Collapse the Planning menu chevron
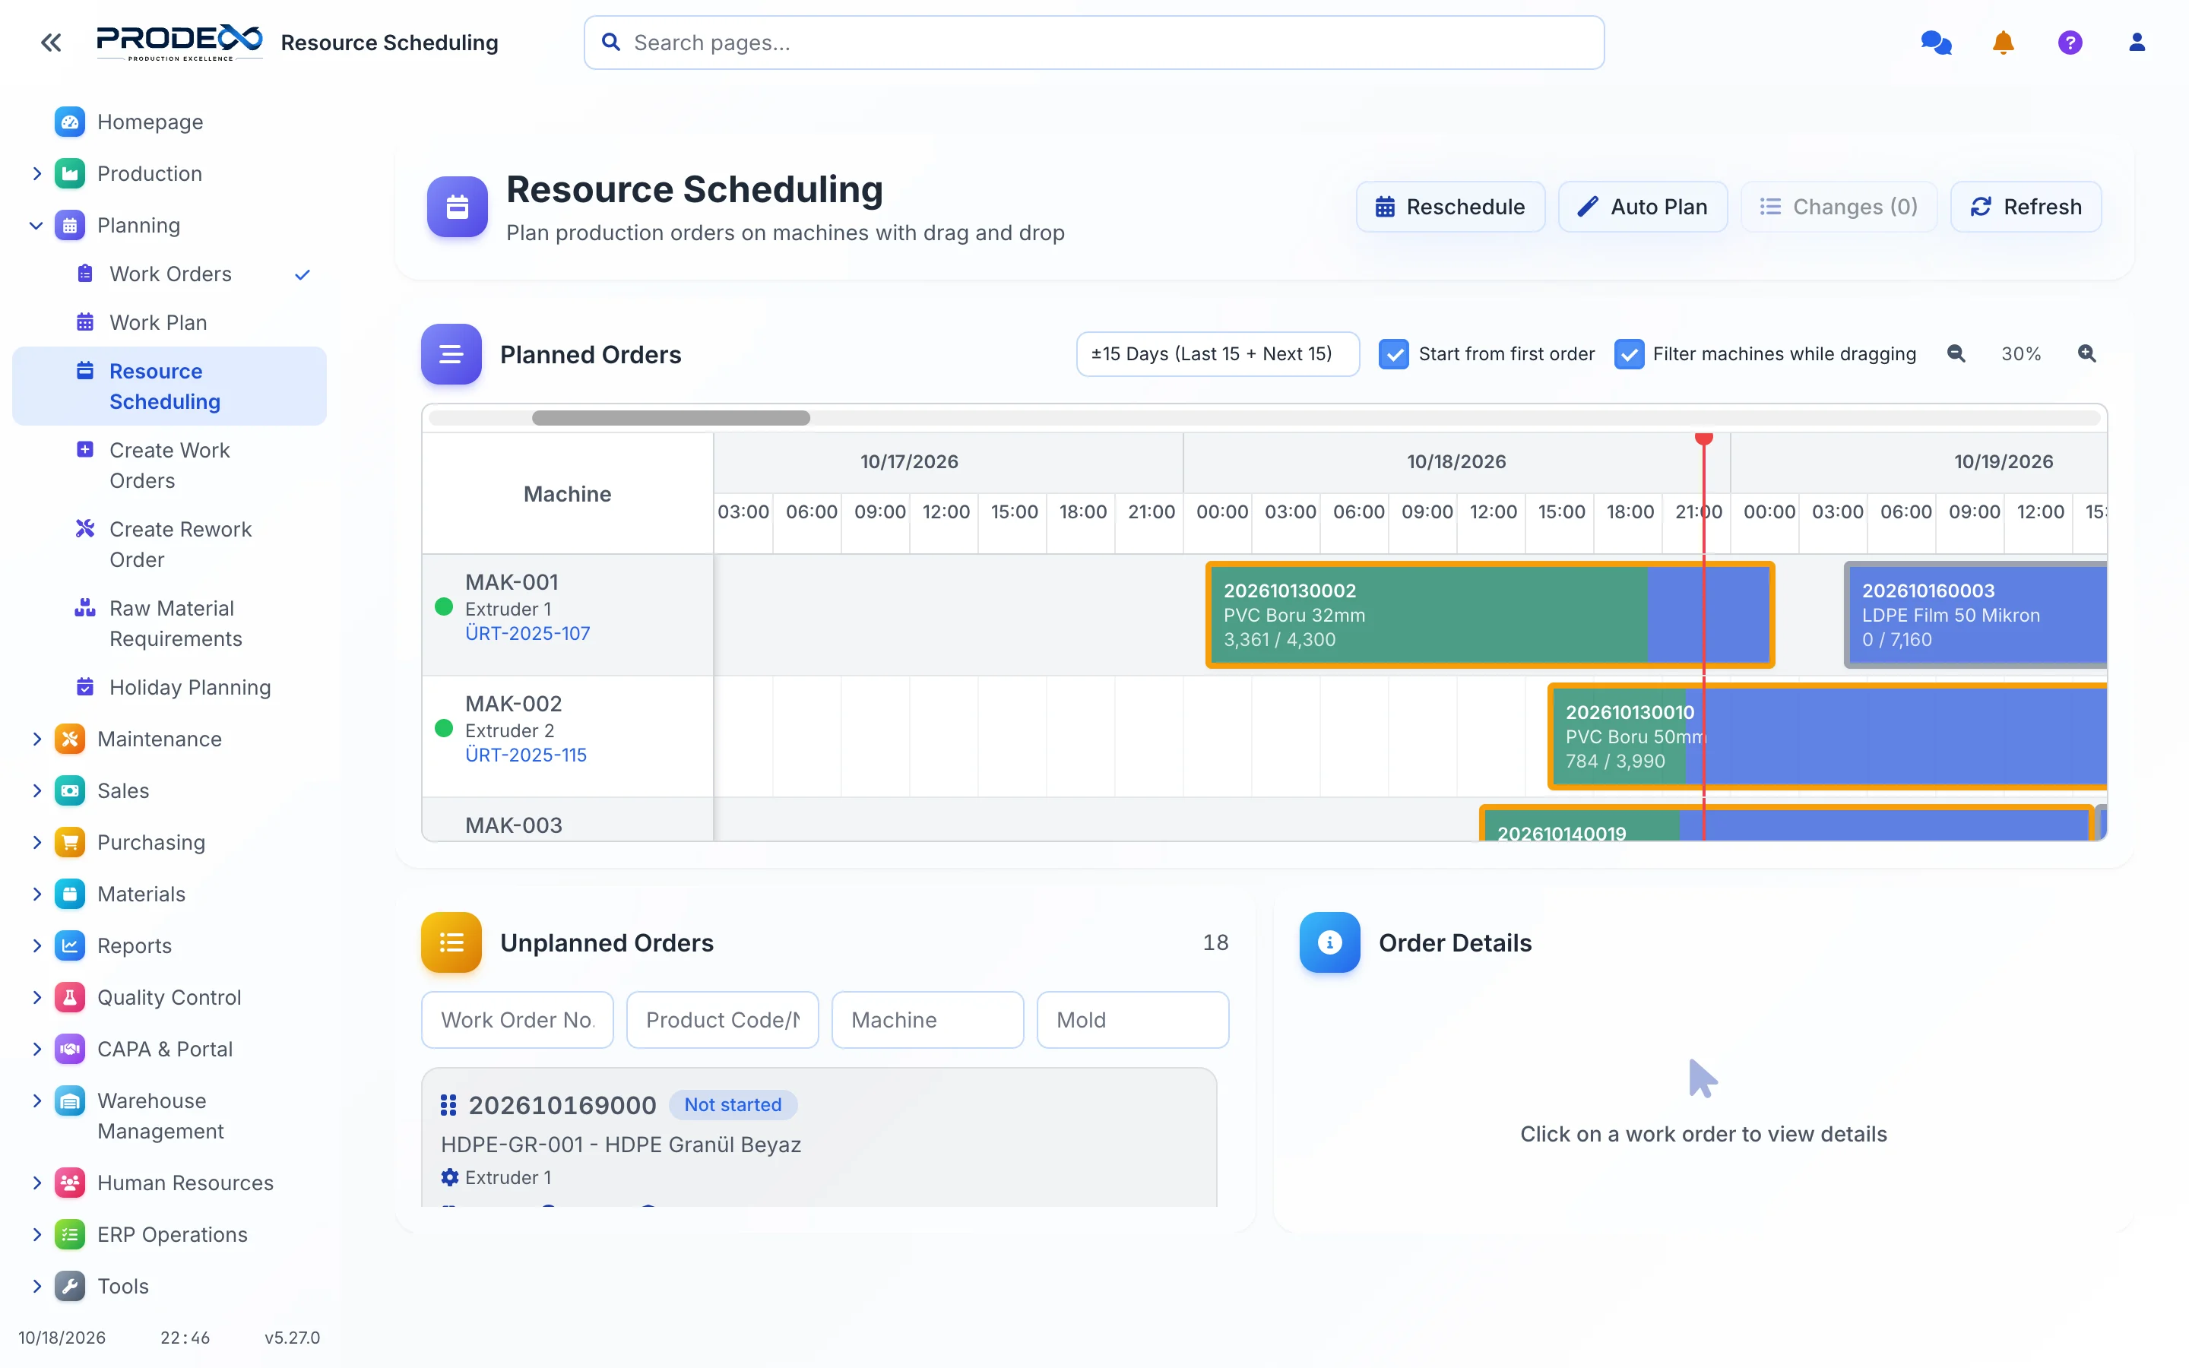2189x1368 pixels. pyautogui.click(x=37, y=225)
